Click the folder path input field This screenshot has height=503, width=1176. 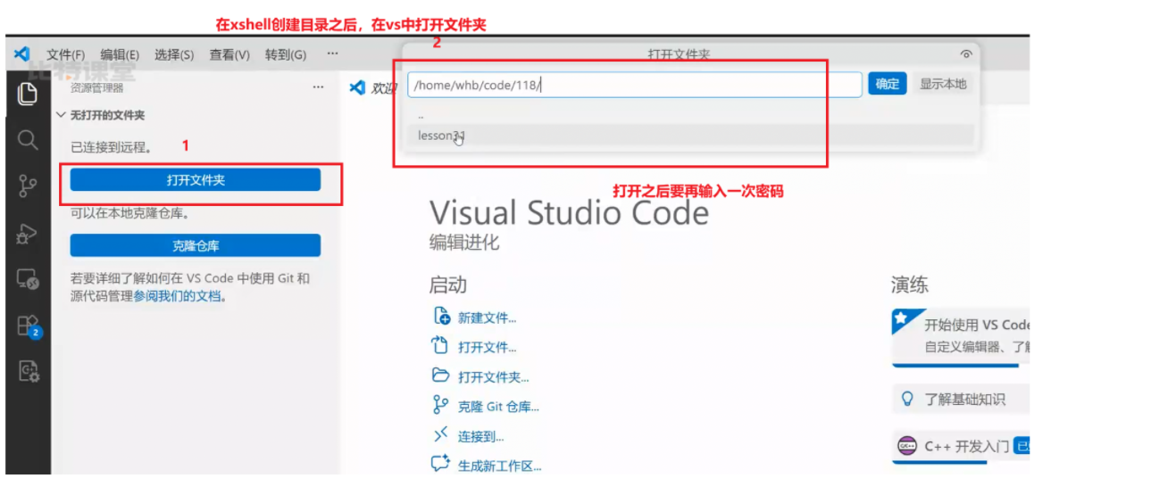[x=636, y=85]
